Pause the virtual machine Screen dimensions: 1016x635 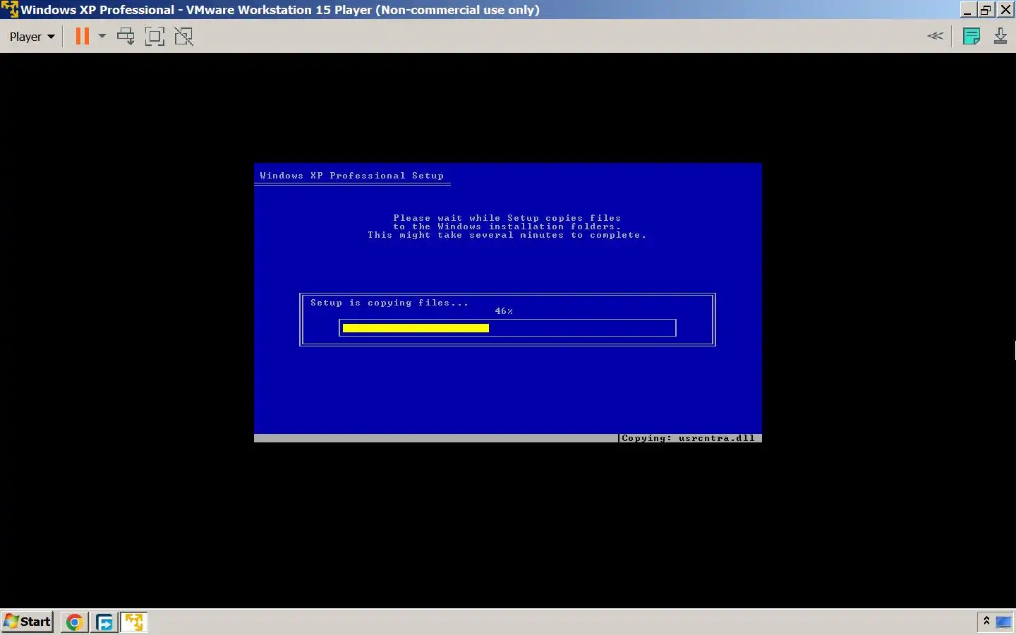(x=83, y=36)
